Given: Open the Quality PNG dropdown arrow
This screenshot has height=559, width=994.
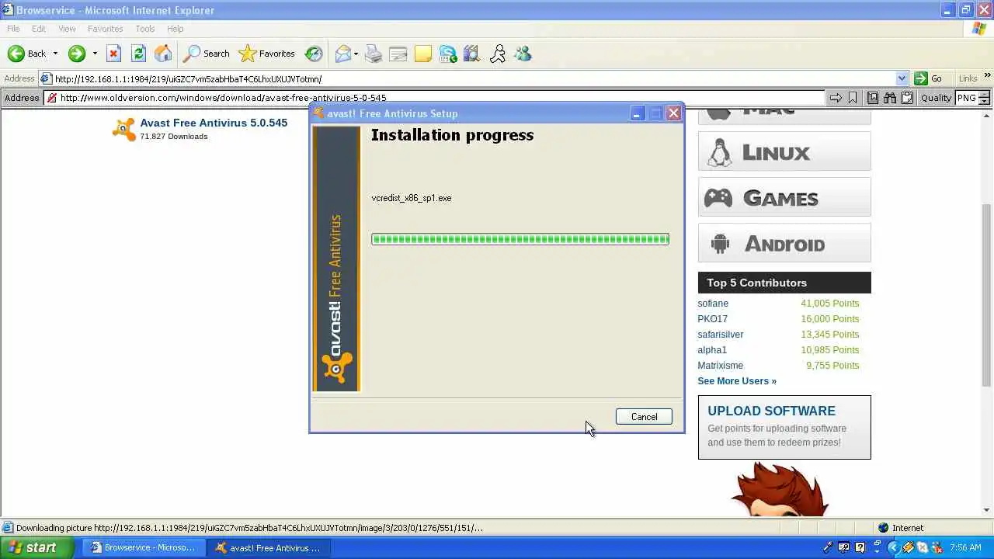Looking at the screenshot, I should pyautogui.click(x=984, y=101).
